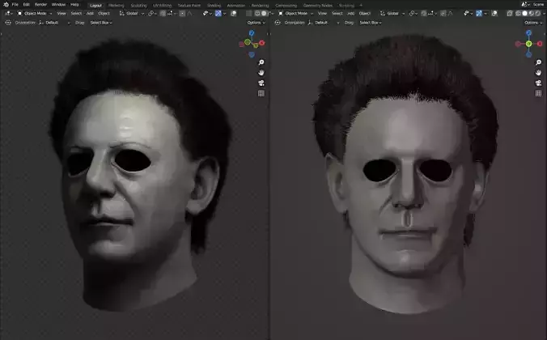Click the pan hand icon in right viewport
Image resolution: width=547 pixels, height=340 pixels.
(x=538, y=73)
